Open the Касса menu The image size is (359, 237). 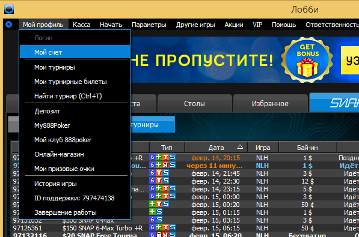point(82,25)
